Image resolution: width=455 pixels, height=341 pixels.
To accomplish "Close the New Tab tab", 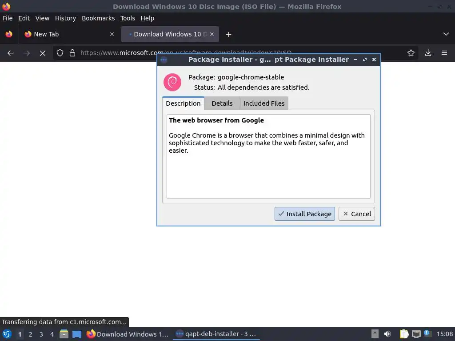I will point(112,34).
